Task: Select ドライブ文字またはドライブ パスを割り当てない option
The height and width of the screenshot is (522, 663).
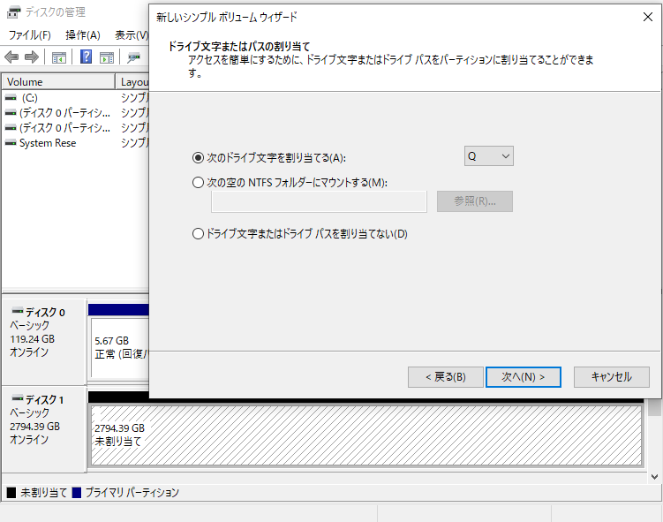Action: pos(198,234)
